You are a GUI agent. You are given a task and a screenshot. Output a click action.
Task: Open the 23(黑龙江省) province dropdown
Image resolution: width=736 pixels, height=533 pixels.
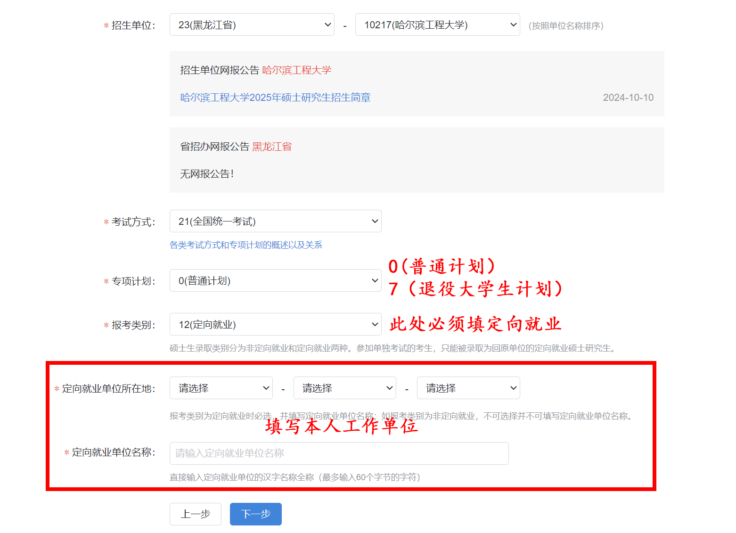coord(252,25)
